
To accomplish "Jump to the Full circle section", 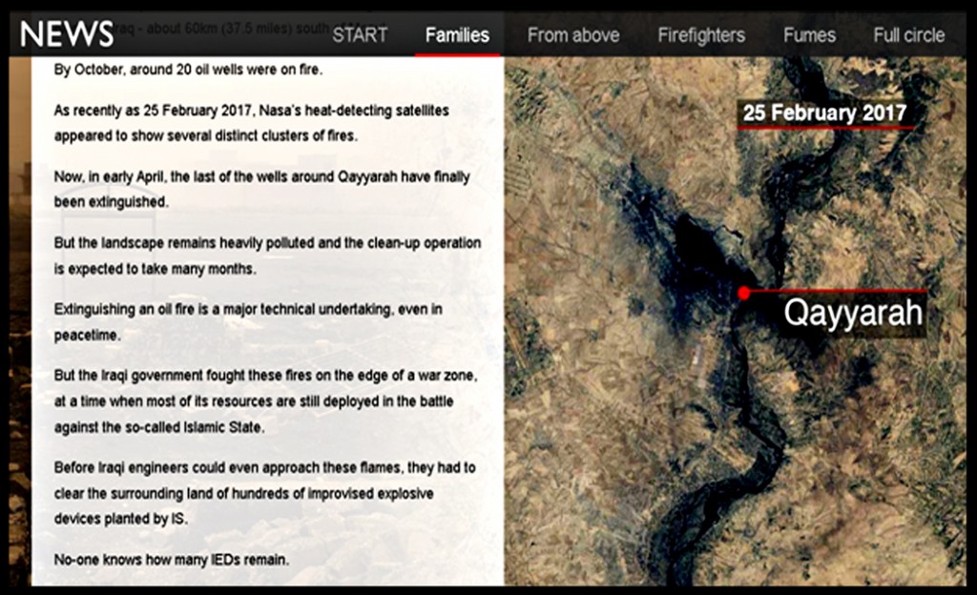I will [x=909, y=35].
